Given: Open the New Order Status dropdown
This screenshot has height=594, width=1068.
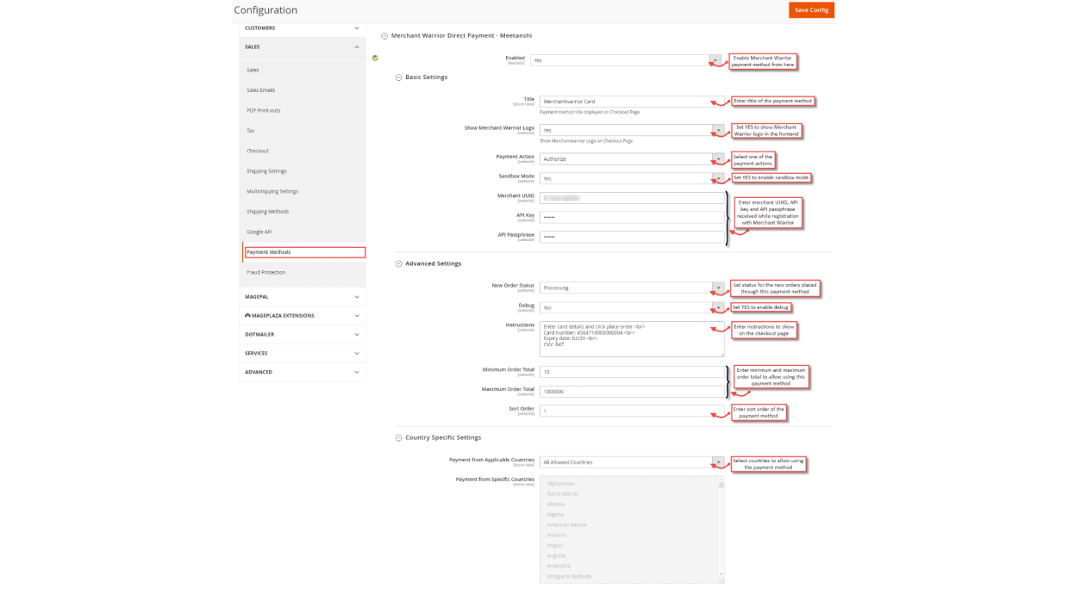Looking at the screenshot, I should [x=632, y=288].
